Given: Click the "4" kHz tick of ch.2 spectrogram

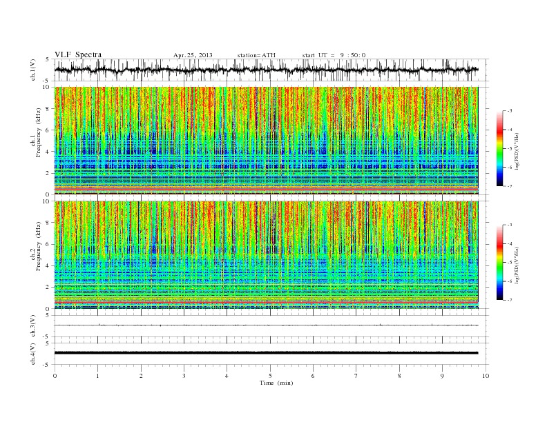Looking at the screenshot, I should pyautogui.click(x=48, y=265).
